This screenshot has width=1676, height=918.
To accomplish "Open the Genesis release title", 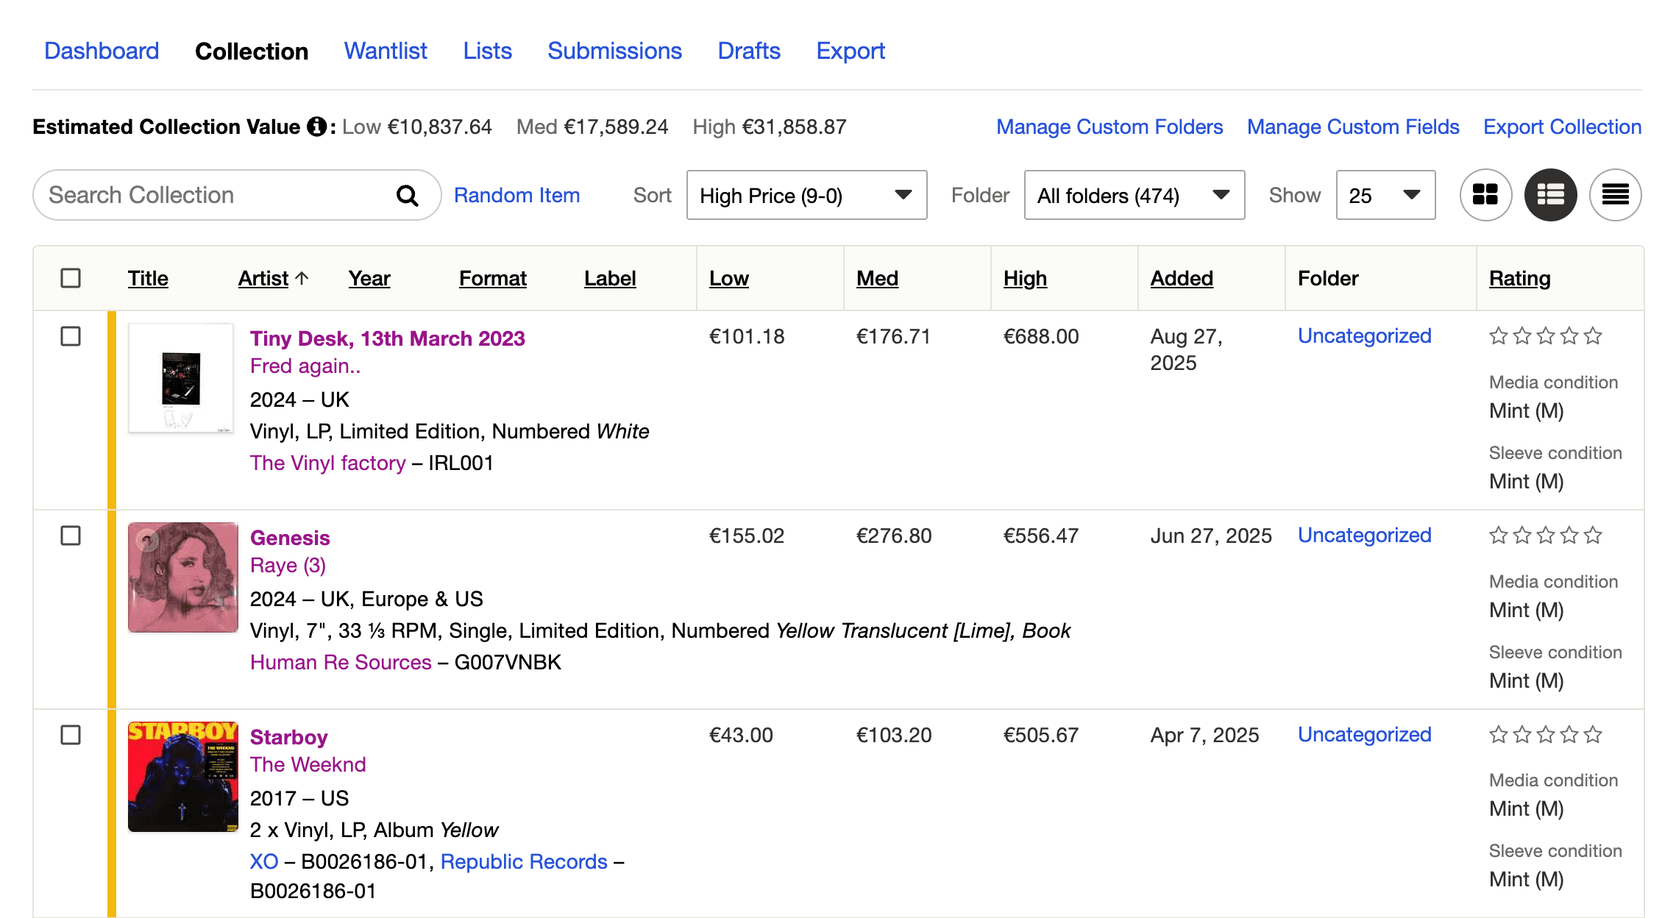I will 290,538.
